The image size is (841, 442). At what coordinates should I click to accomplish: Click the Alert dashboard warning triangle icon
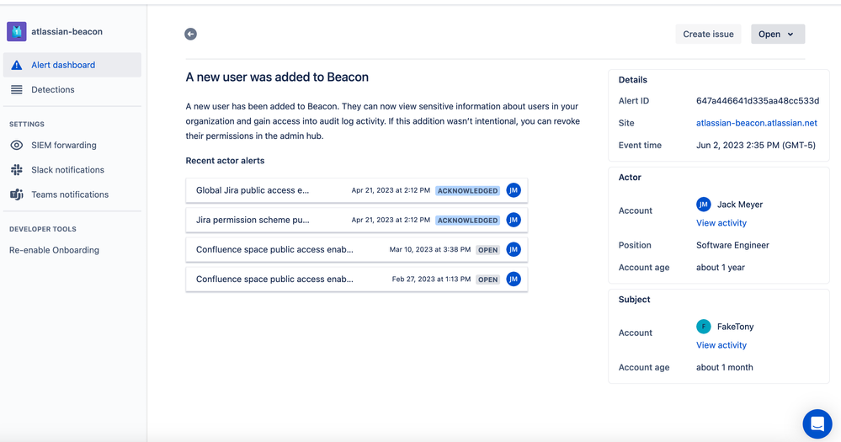pyautogui.click(x=17, y=65)
